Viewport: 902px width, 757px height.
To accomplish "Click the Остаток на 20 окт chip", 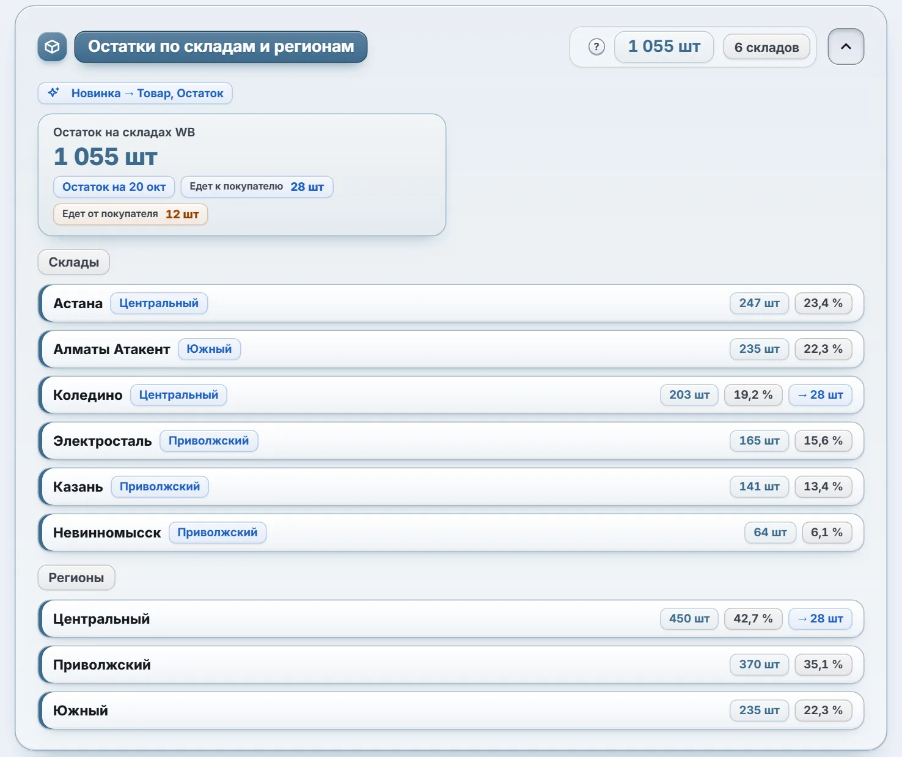I will tap(114, 187).
